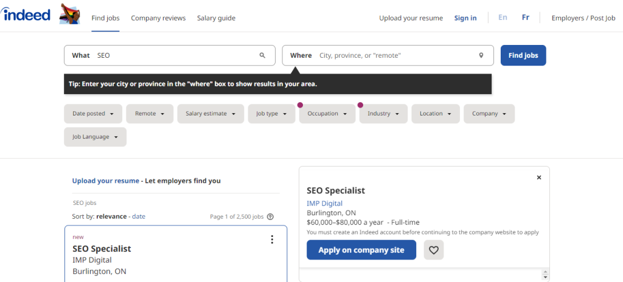623x282 pixels.
Task: Open Company reviews tab
Action: 158,18
